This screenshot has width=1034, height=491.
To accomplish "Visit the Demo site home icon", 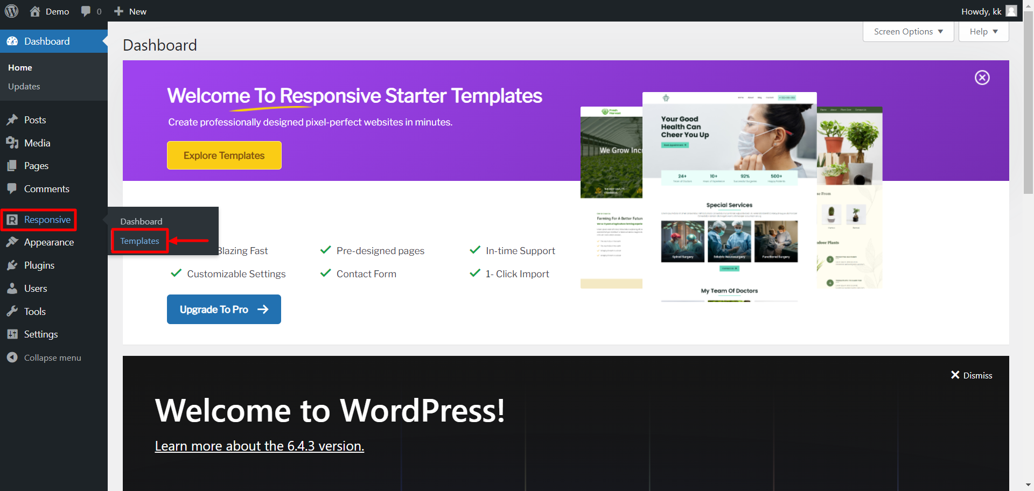I will coord(35,11).
